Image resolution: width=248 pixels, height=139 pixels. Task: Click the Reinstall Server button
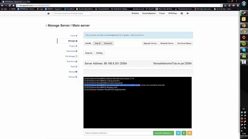[167, 43]
